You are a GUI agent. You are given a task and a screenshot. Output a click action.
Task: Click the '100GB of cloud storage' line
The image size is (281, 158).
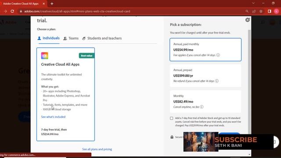[57, 109]
